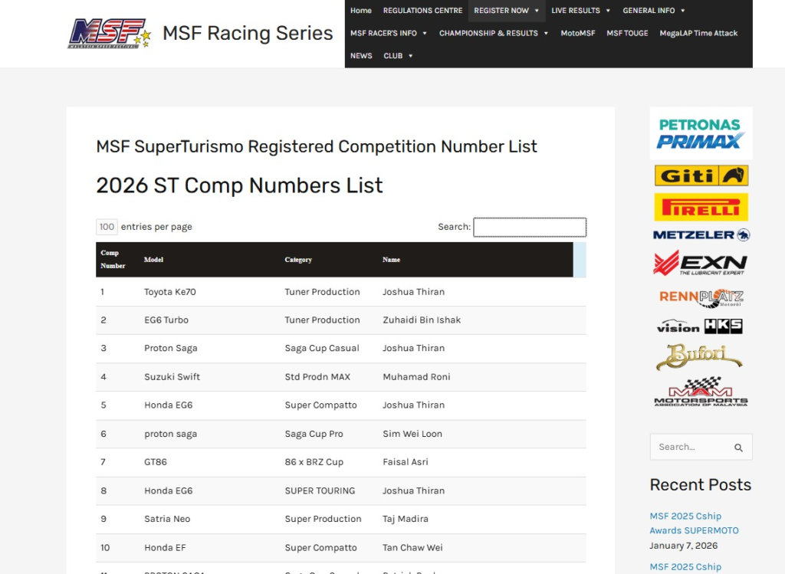Expand the Register Now menu

pos(506,11)
